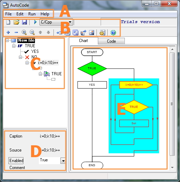Click the red X icon beside NO
Viewport: 180px width, 182px height.
[x=27, y=57]
